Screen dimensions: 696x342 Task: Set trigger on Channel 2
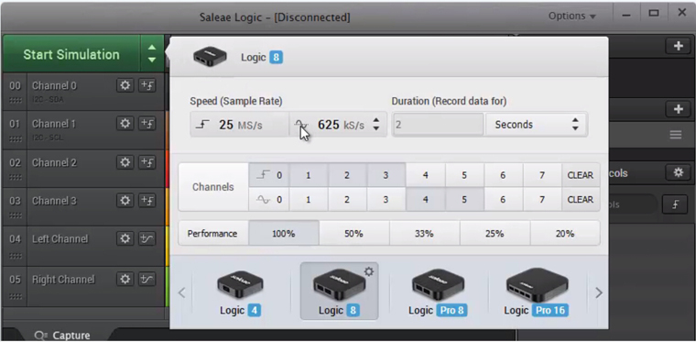point(147,162)
